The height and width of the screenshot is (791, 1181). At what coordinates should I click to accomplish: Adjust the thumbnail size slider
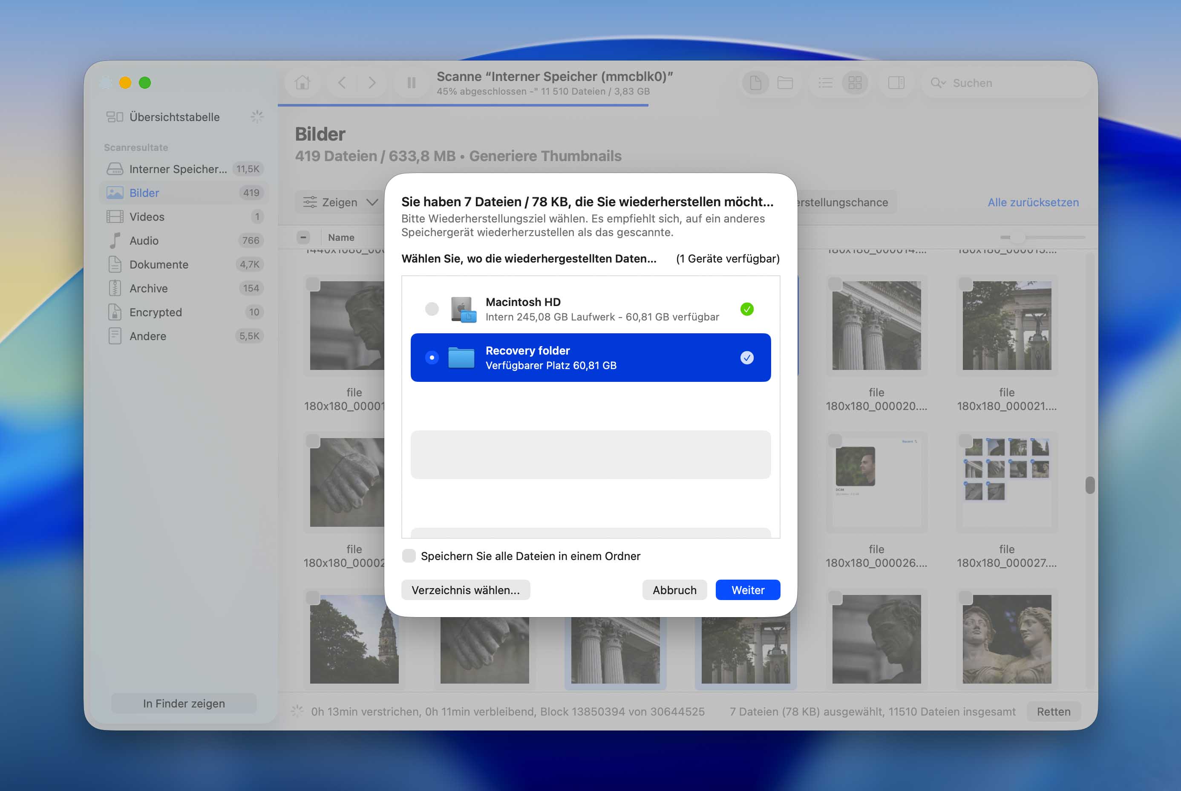(x=1043, y=237)
